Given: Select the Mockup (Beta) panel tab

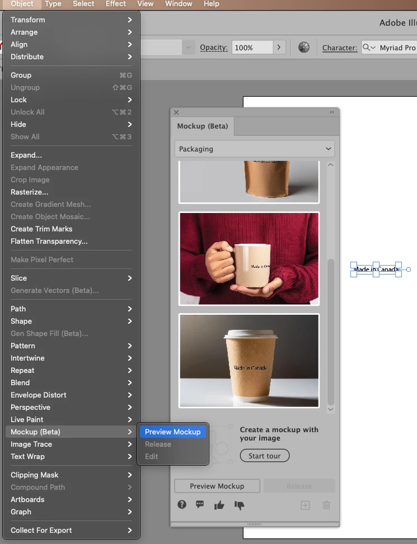Looking at the screenshot, I should 203,126.
